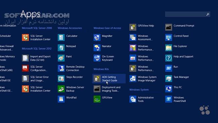Screen dimensions: 218x123
Task: Launch Windows Assessment tile
Action: (x=141, y=37)
